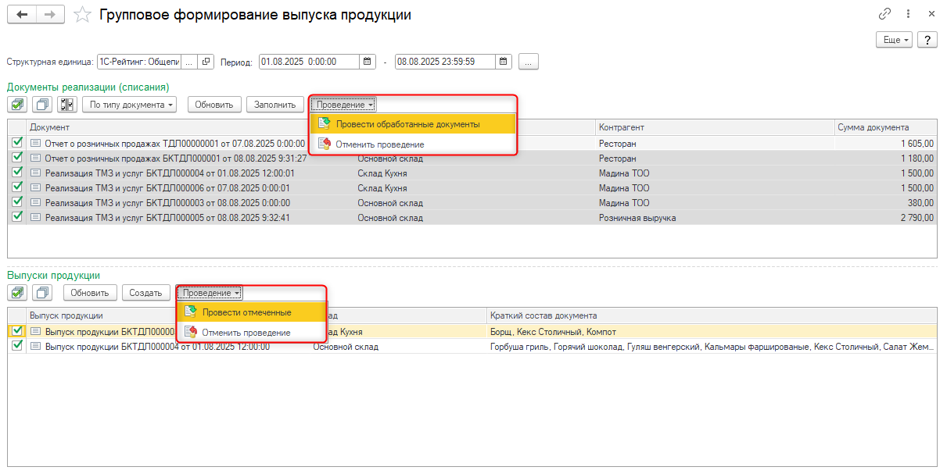Viewport: 947px width, 474px height.
Task: Open the calendar for the period end date
Action: coord(504,62)
